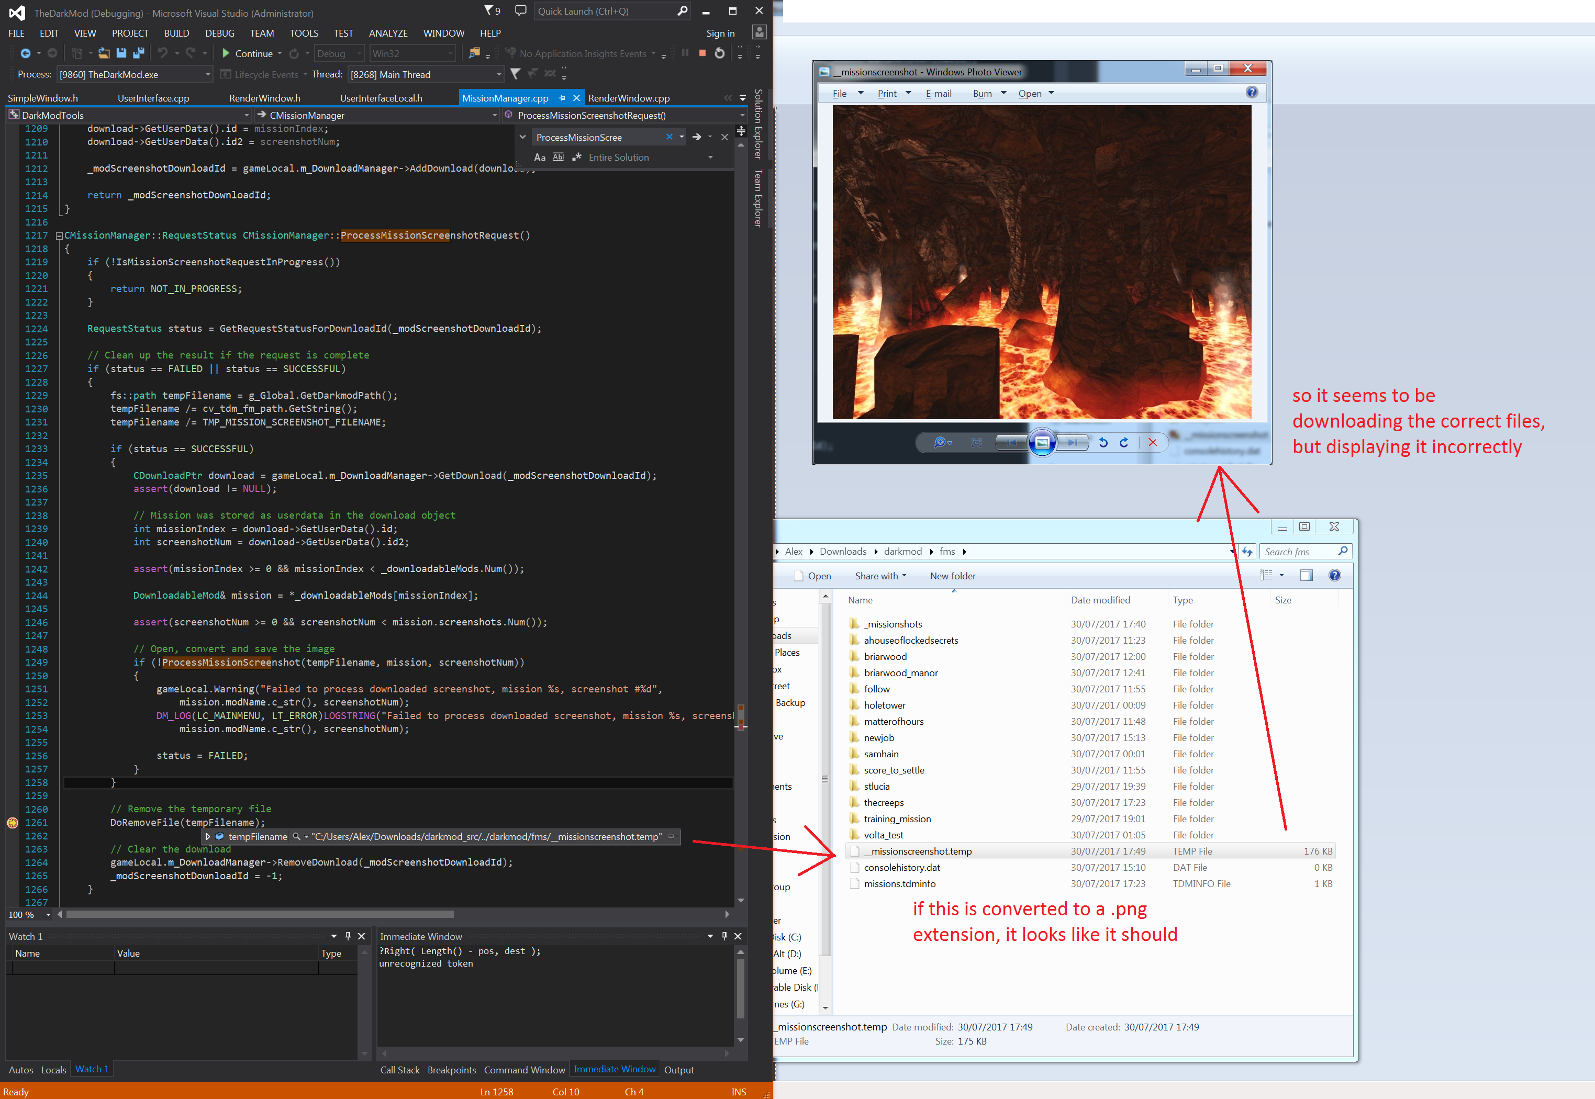Clear the find box search text
Image resolution: width=1595 pixels, height=1099 pixels.
[670, 137]
